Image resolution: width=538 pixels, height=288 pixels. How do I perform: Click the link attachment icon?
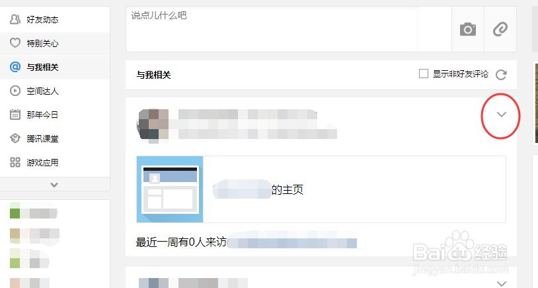[500, 29]
